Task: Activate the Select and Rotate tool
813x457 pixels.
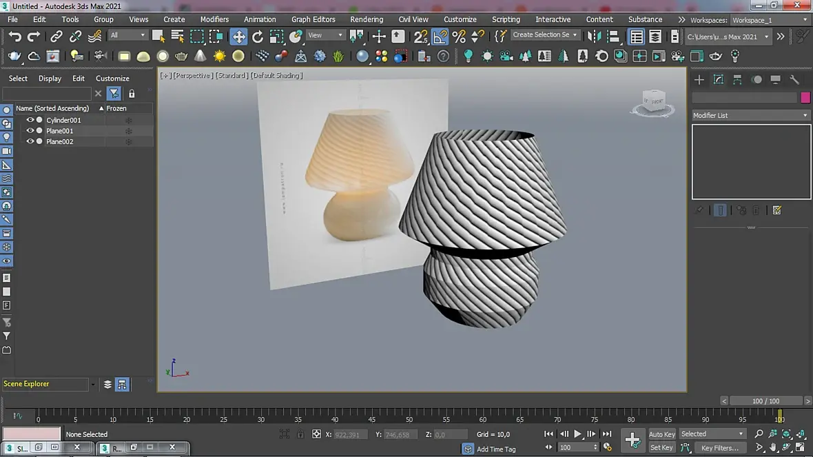Action: pyautogui.click(x=258, y=37)
